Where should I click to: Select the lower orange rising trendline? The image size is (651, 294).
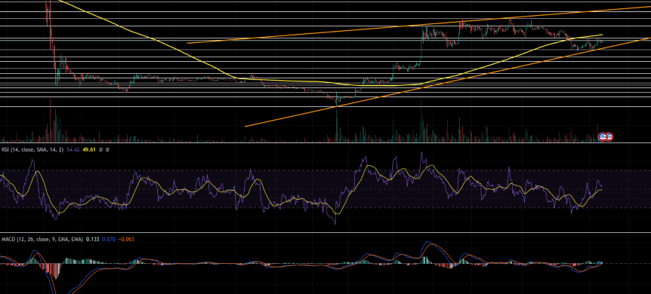pyautogui.click(x=449, y=82)
